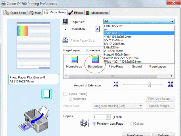Click page layout scrollbar left arrow
This screenshot has height=136, width=181.
66,76
